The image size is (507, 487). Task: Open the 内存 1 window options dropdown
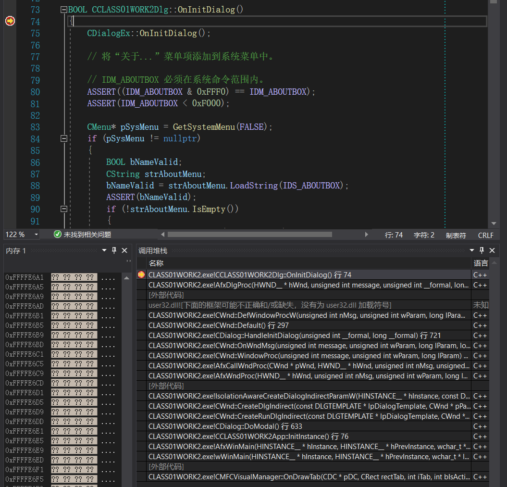click(104, 250)
